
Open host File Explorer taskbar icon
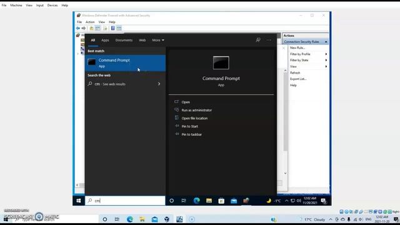(x=142, y=219)
